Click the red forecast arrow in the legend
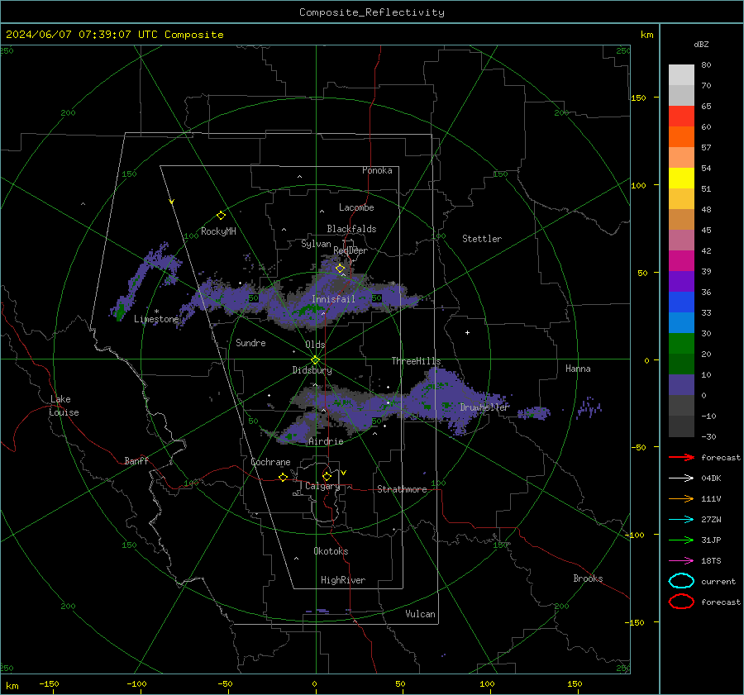Image resolution: width=744 pixels, height=695 pixels. click(681, 457)
